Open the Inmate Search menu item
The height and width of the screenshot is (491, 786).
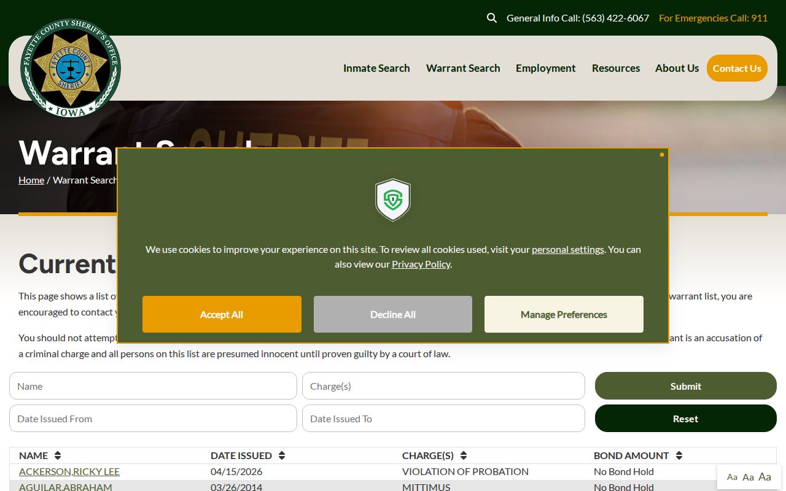tap(376, 68)
